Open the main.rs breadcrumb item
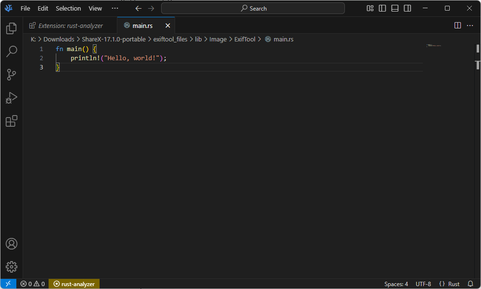The width and height of the screenshot is (481, 289). 279,39
